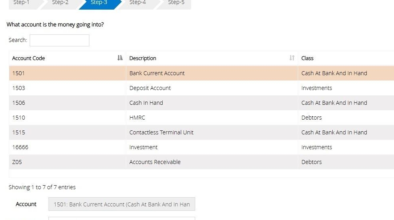Select the Cash In Hand account row
Image resolution: width=394 pixels, height=220 pixels.
click(146, 103)
